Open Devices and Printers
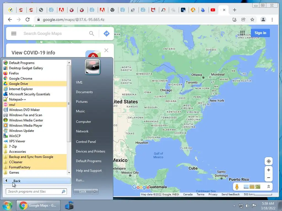The width and height of the screenshot is (282, 211). click(x=90, y=151)
